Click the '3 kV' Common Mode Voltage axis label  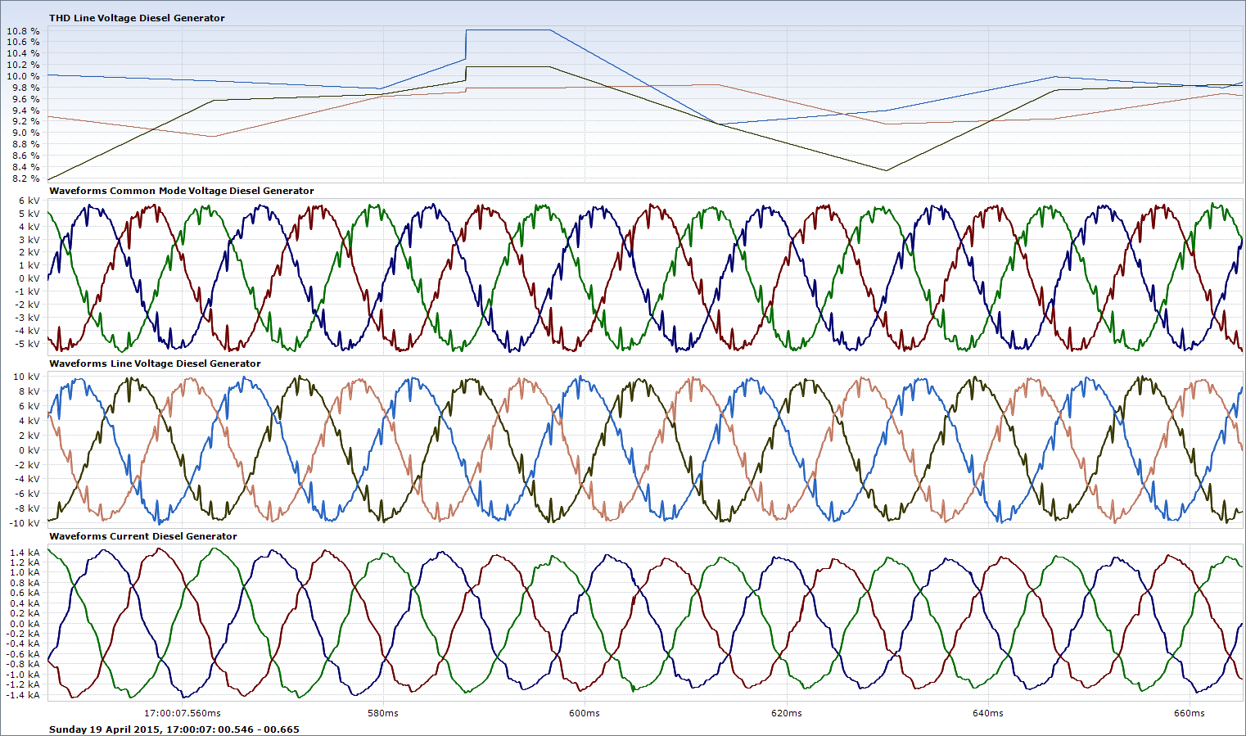(29, 240)
